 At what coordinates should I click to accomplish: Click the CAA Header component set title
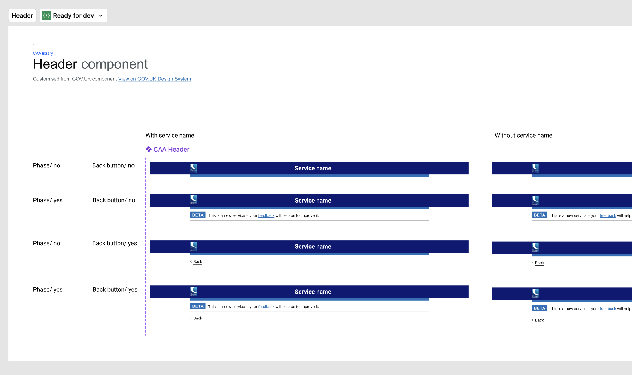pyautogui.click(x=171, y=149)
